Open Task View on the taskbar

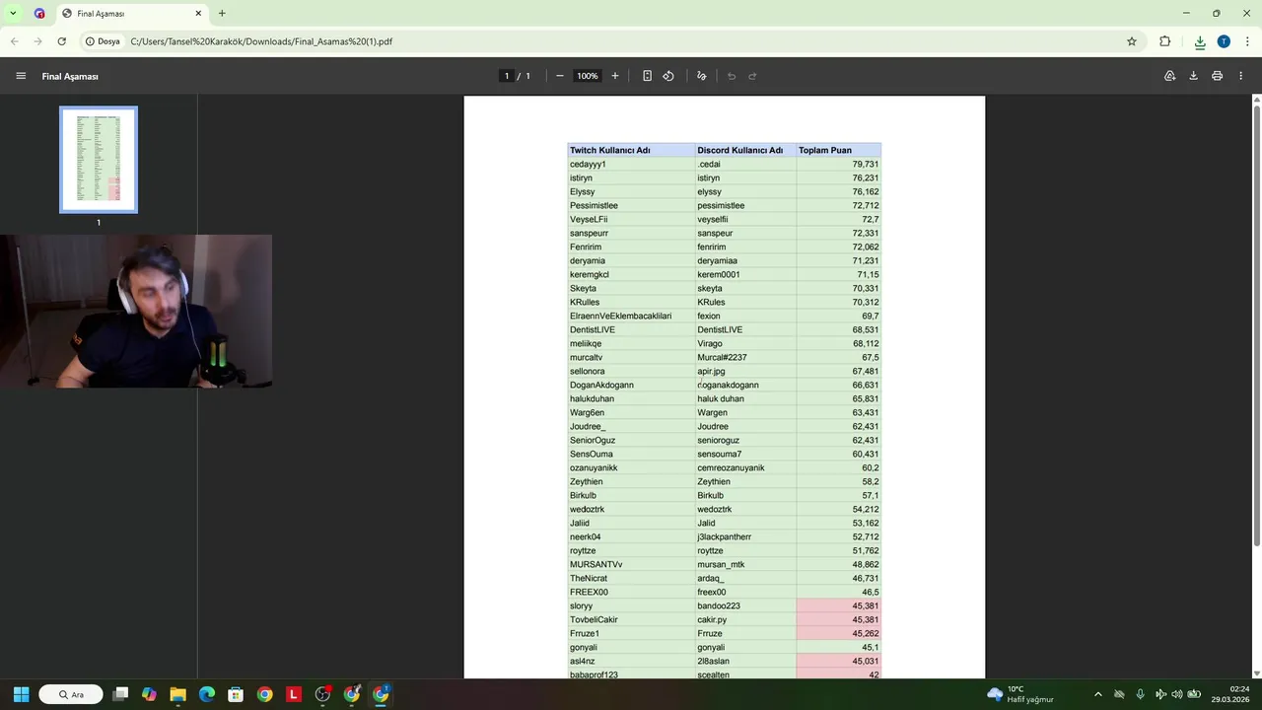pyautogui.click(x=120, y=694)
